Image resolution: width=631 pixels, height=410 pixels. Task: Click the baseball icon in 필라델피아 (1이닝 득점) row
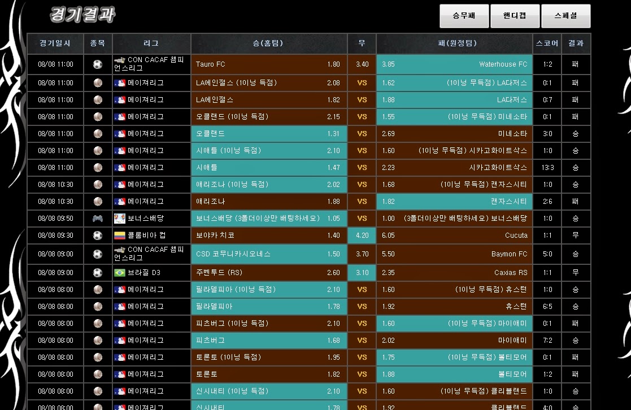tap(98, 290)
